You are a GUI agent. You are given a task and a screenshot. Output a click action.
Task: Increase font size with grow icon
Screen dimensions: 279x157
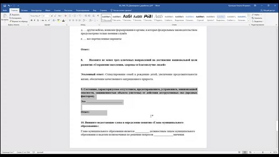(52, 16)
